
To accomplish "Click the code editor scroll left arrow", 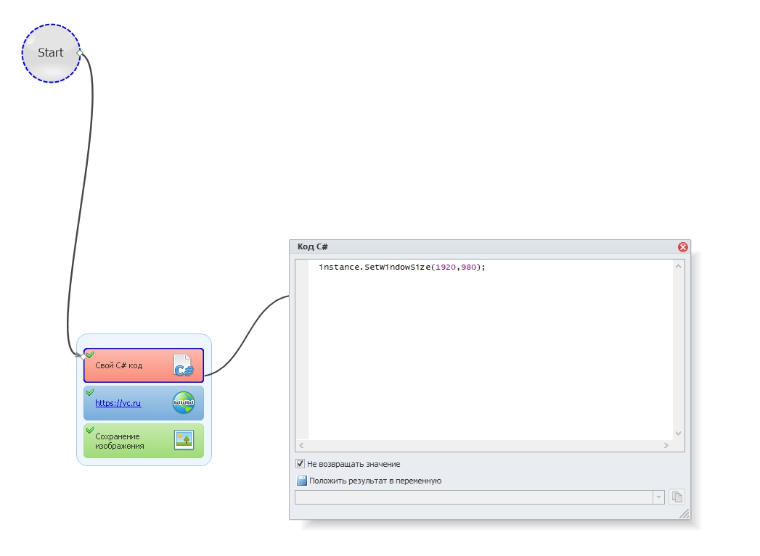I will point(301,445).
